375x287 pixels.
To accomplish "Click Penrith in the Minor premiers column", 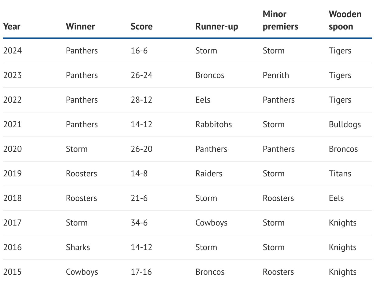I will [x=276, y=75].
